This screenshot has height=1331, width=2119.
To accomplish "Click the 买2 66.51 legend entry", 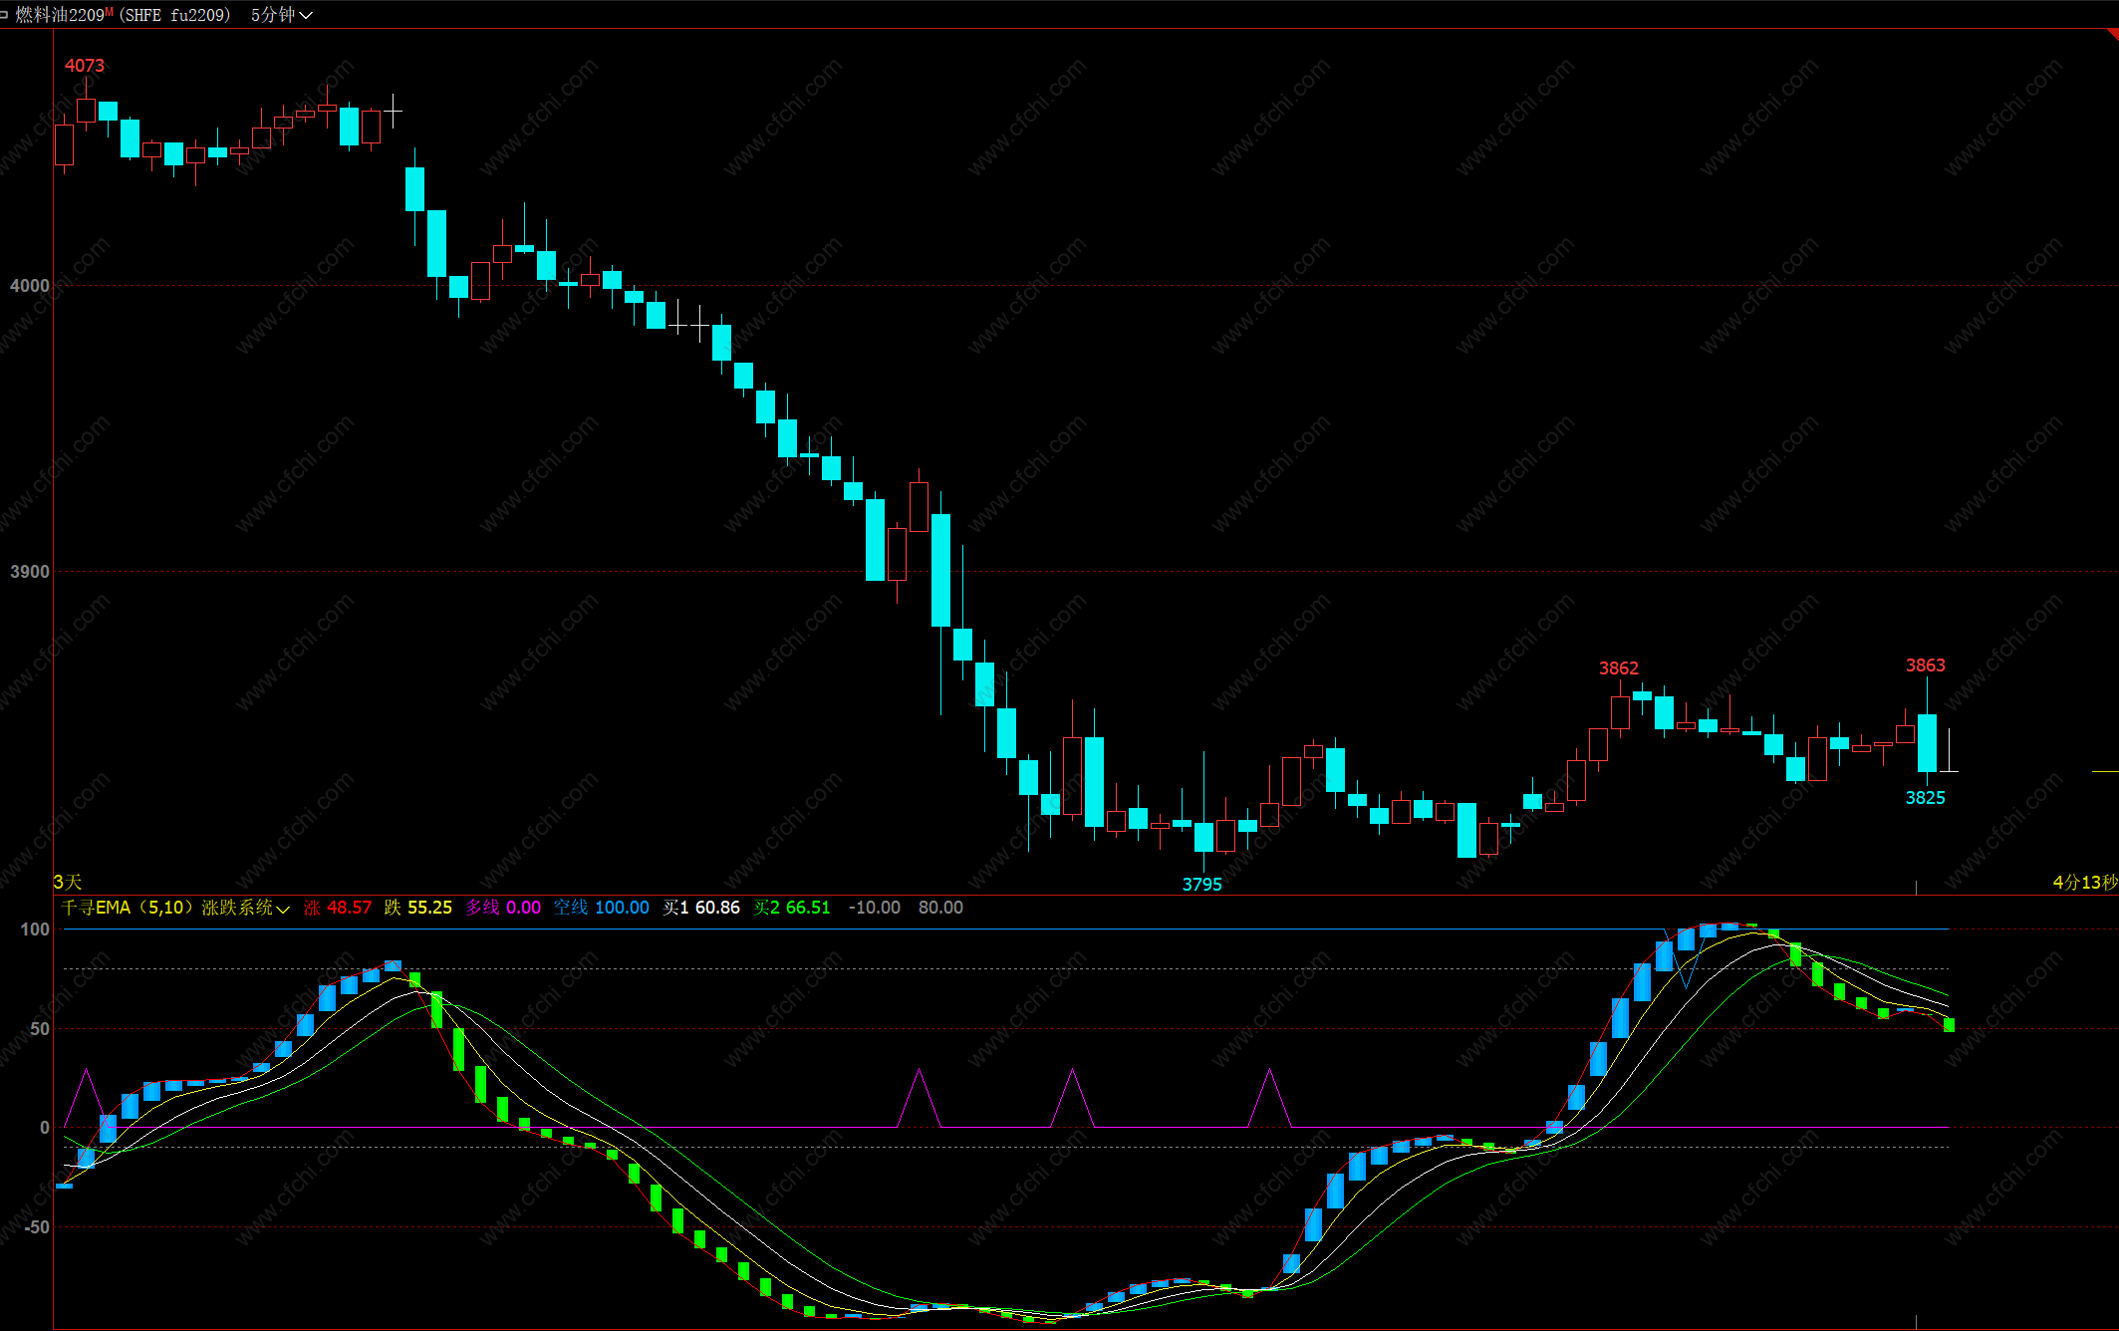I will [x=792, y=908].
